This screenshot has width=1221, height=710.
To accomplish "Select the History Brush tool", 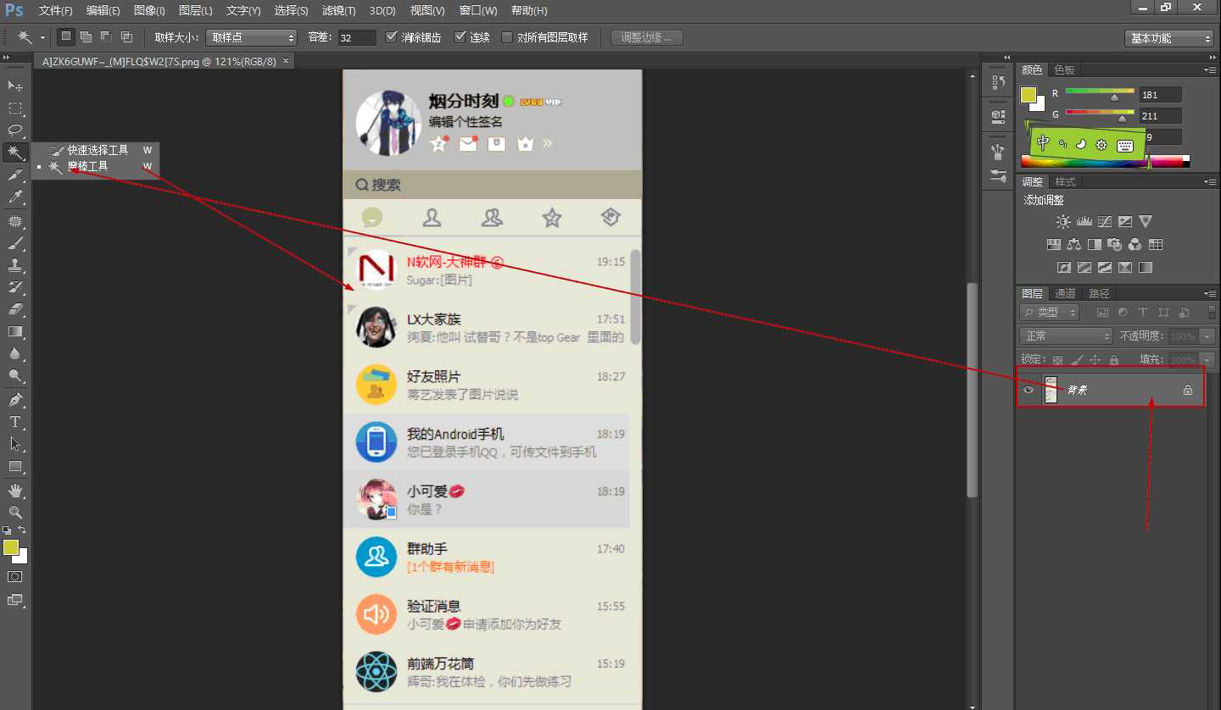I will 15,287.
